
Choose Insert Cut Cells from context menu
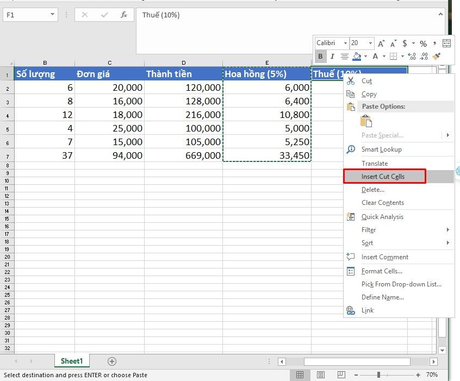pos(384,176)
